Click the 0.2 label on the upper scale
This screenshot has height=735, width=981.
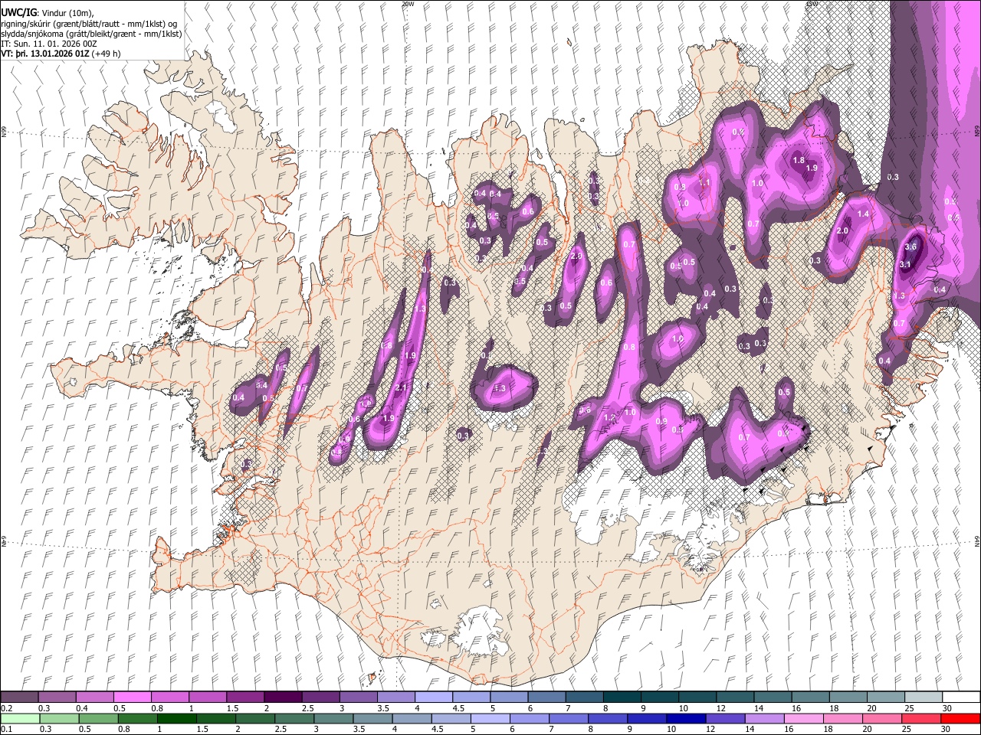[7, 709]
